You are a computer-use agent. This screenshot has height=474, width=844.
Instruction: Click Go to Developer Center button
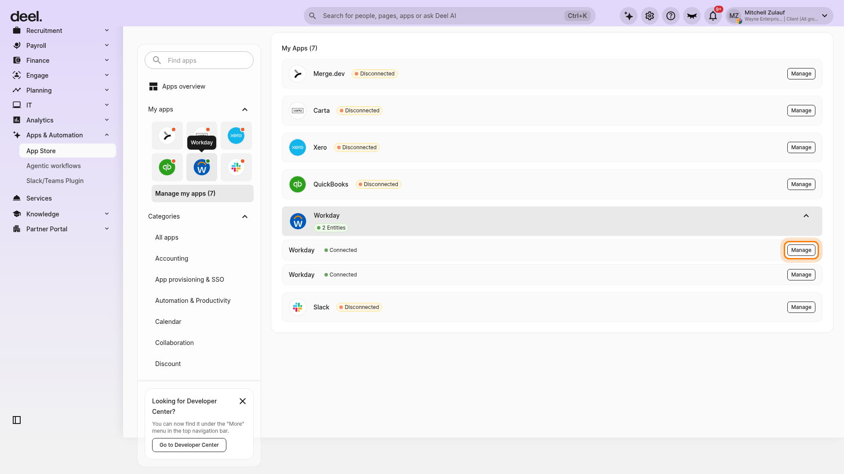pyautogui.click(x=189, y=445)
